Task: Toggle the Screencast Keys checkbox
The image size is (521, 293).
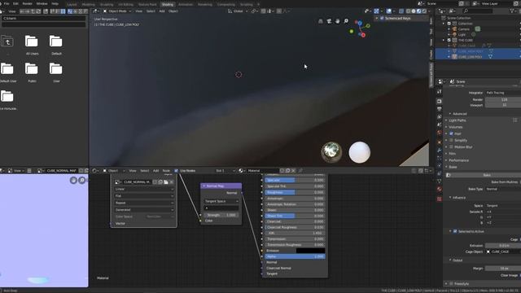Action: (382, 18)
